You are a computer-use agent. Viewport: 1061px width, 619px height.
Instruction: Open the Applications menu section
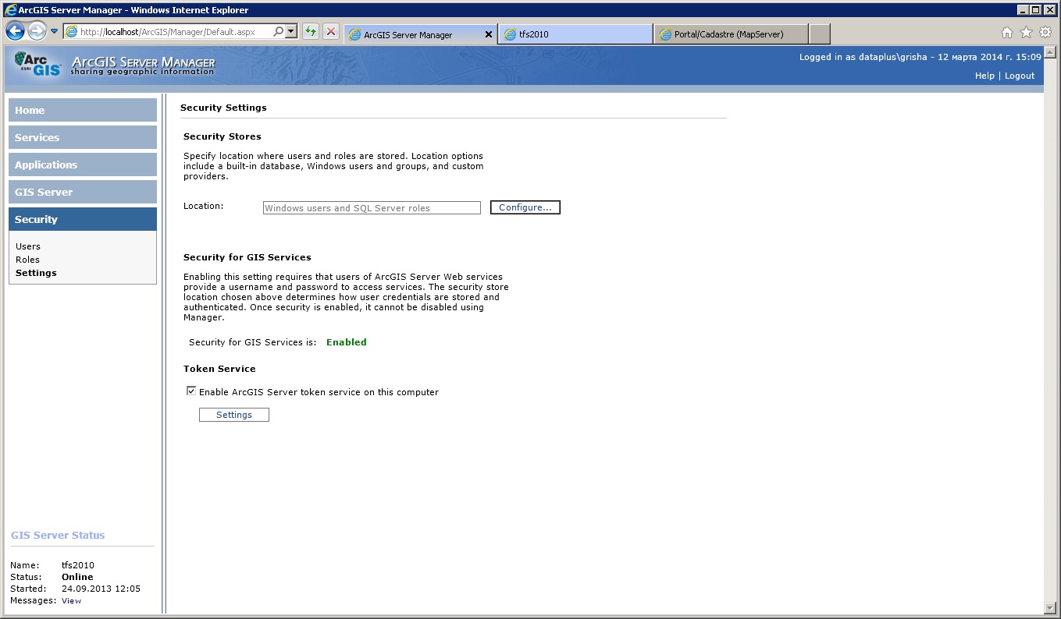pyautogui.click(x=83, y=164)
